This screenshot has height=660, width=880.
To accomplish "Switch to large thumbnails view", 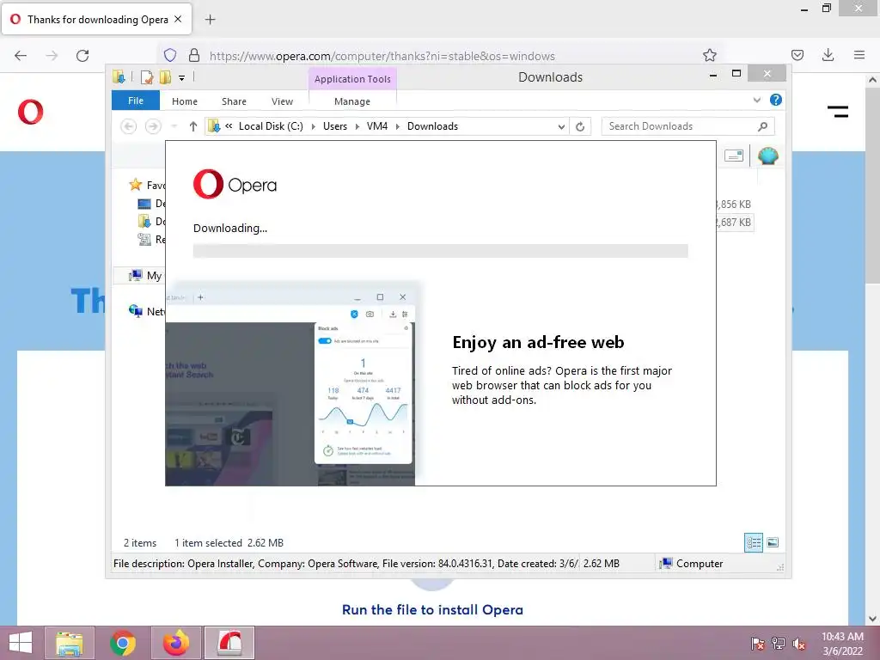I will click(773, 542).
